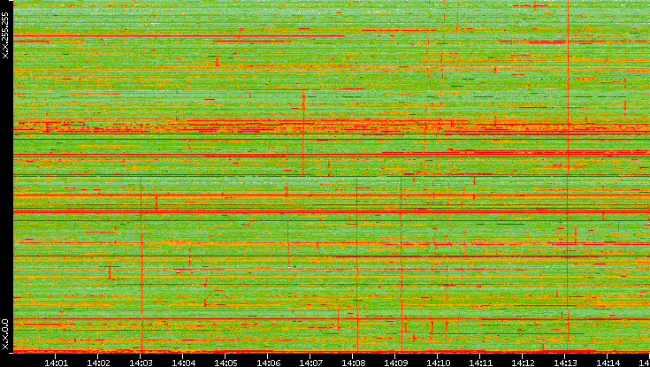Click the 14:14 time axis label

tap(608, 363)
